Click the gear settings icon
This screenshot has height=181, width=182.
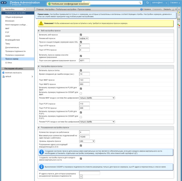pos(173,9)
